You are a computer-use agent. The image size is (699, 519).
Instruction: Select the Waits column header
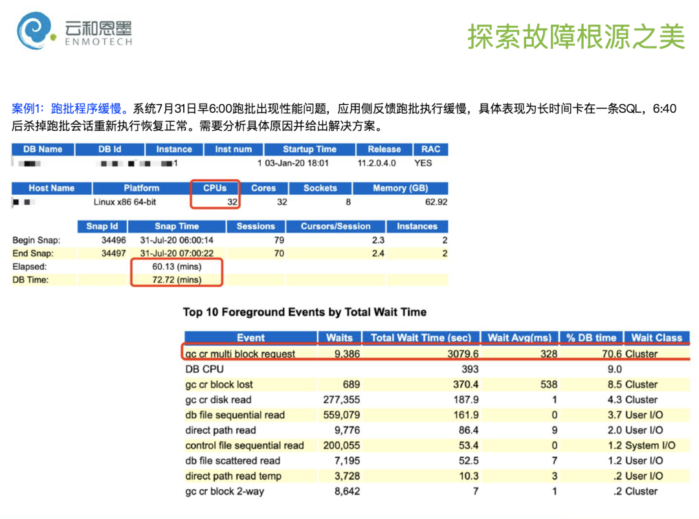pyautogui.click(x=339, y=338)
